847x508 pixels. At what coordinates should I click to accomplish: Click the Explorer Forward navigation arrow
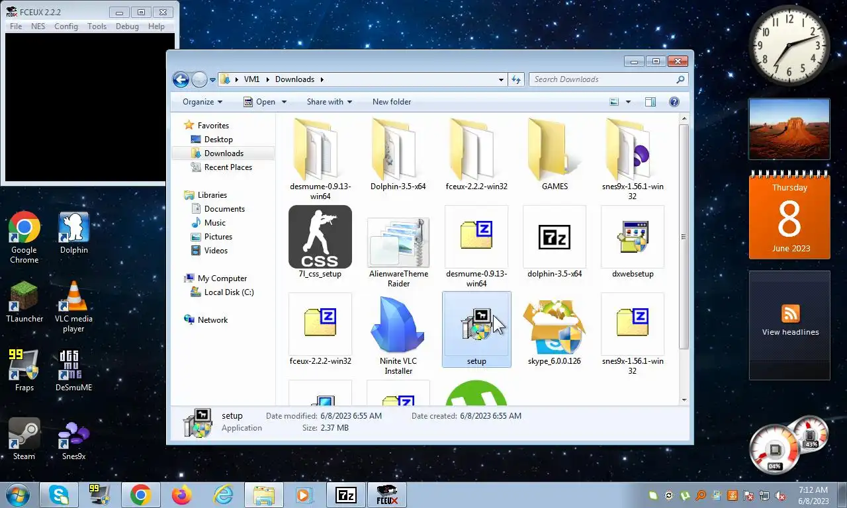tap(199, 79)
